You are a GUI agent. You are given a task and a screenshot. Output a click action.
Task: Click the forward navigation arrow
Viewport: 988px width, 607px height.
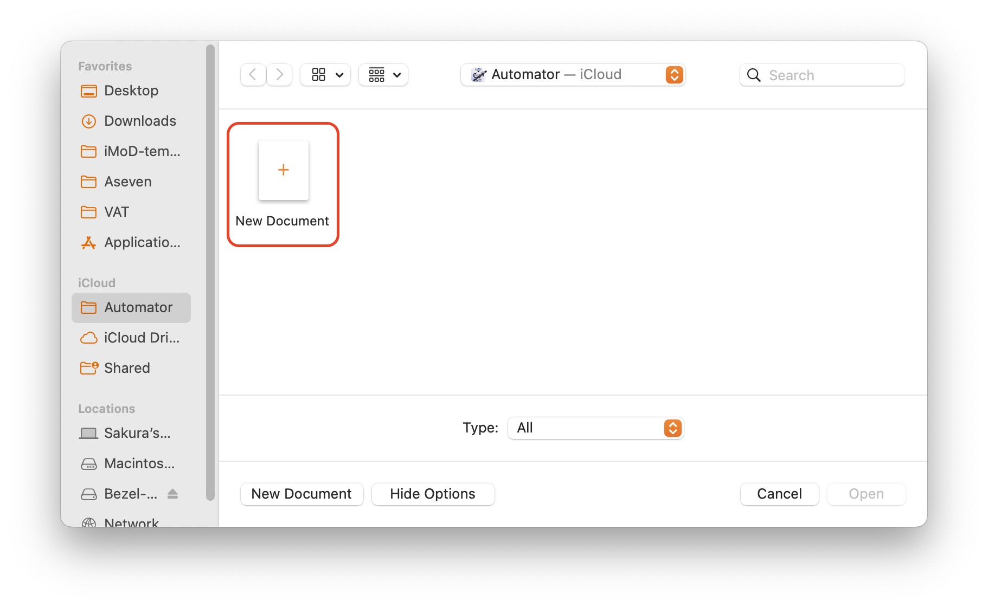[x=279, y=75]
